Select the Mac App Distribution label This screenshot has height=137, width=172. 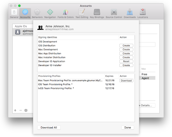50,53
